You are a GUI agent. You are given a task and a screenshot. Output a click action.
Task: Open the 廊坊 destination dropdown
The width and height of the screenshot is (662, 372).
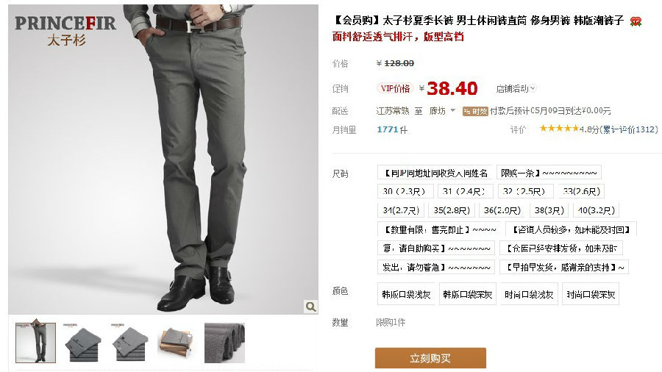click(x=442, y=111)
